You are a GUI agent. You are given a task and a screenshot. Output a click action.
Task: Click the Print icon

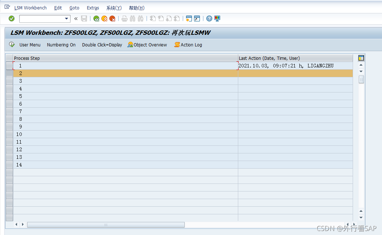(125, 18)
